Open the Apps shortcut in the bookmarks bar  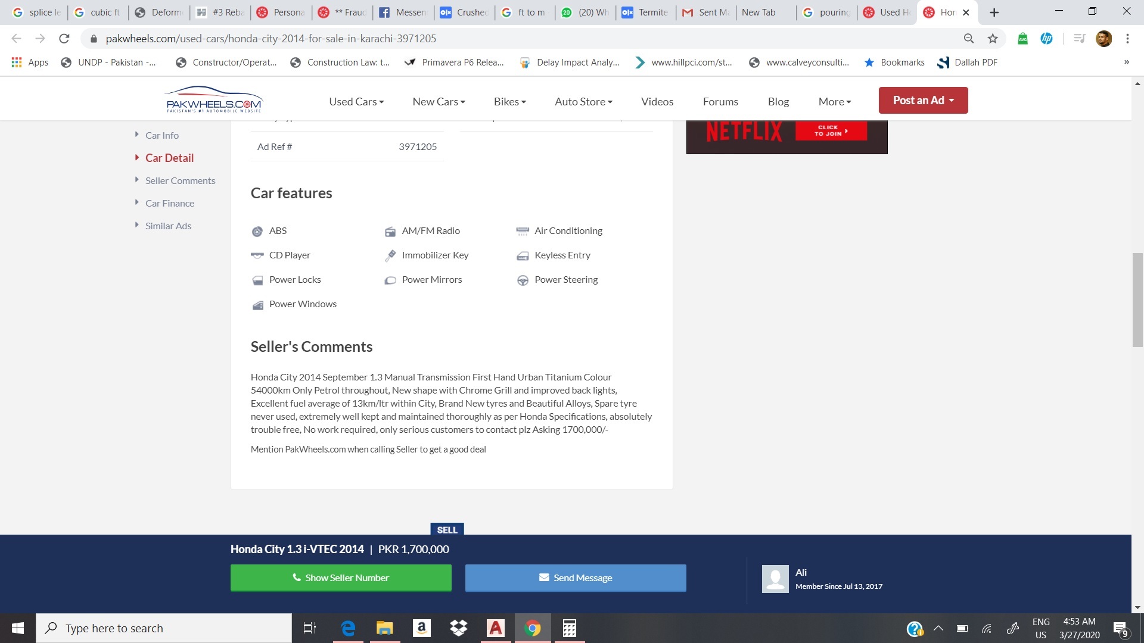[x=30, y=63]
